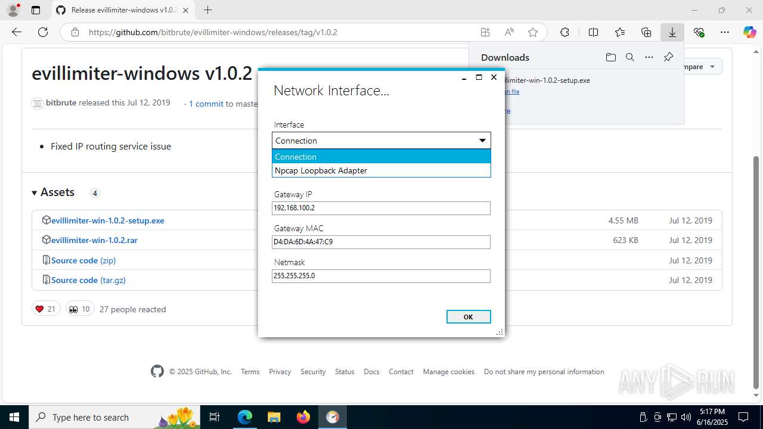Collapse the Assets section triangle
The height and width of the screenshot is (429, 763).
pyautogui.click(x=34, y=192)
